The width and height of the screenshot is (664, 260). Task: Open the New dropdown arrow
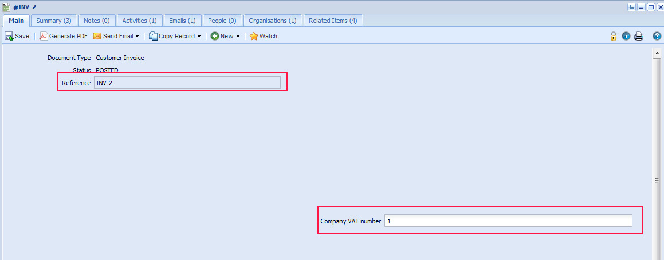238,37
